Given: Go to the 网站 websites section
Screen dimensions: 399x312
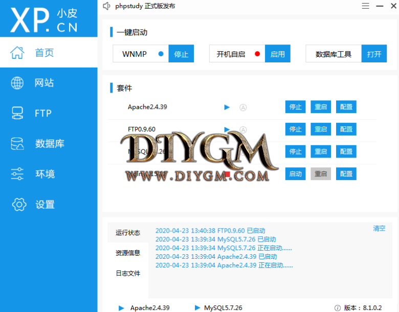Looking at the screenshot, I should pyautogui.click(x=49, y=83).
